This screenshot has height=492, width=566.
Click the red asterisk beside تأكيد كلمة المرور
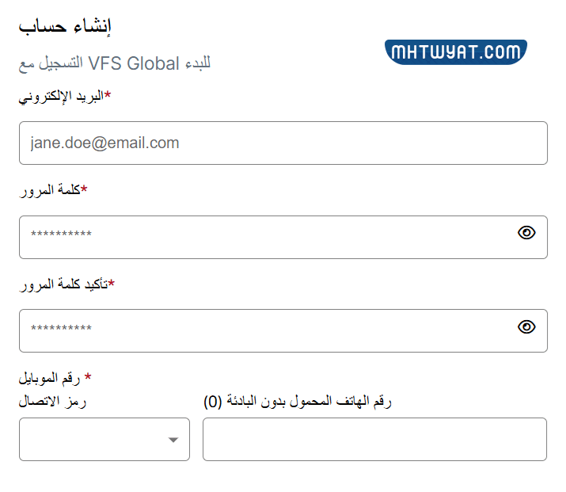[x=112, y=283]
